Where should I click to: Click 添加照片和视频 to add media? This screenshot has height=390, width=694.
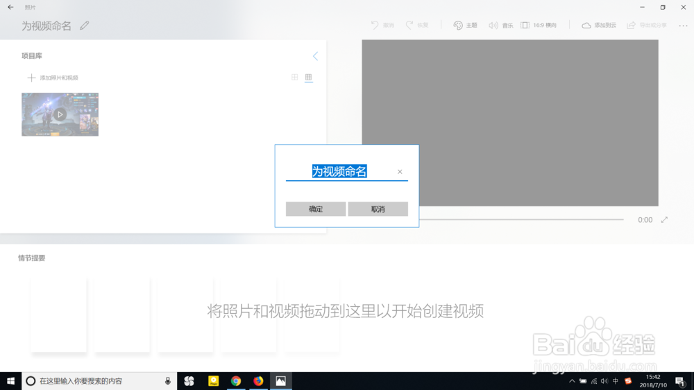[x=53, y=78]
